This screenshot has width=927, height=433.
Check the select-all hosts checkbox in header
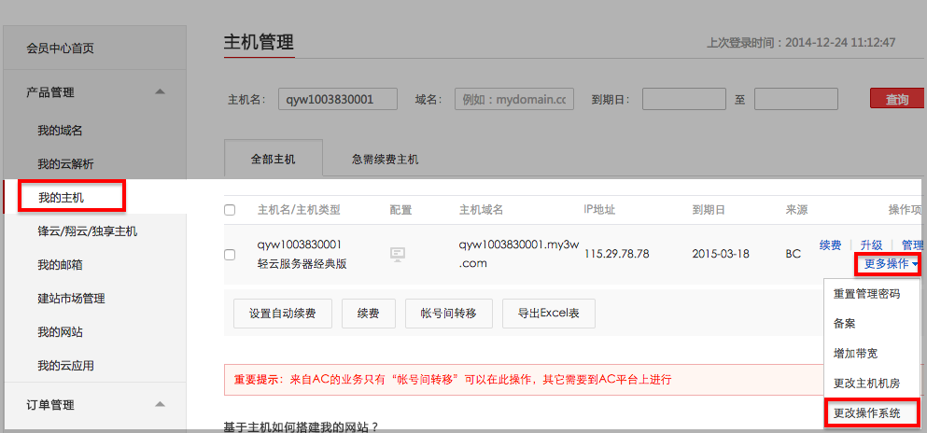(230, 210)
